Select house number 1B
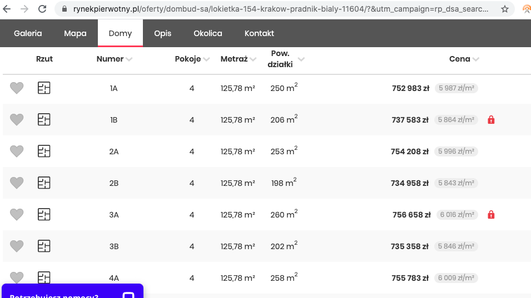Image resolution: width=531 pixels, height=298 pixels. (114, 120)
